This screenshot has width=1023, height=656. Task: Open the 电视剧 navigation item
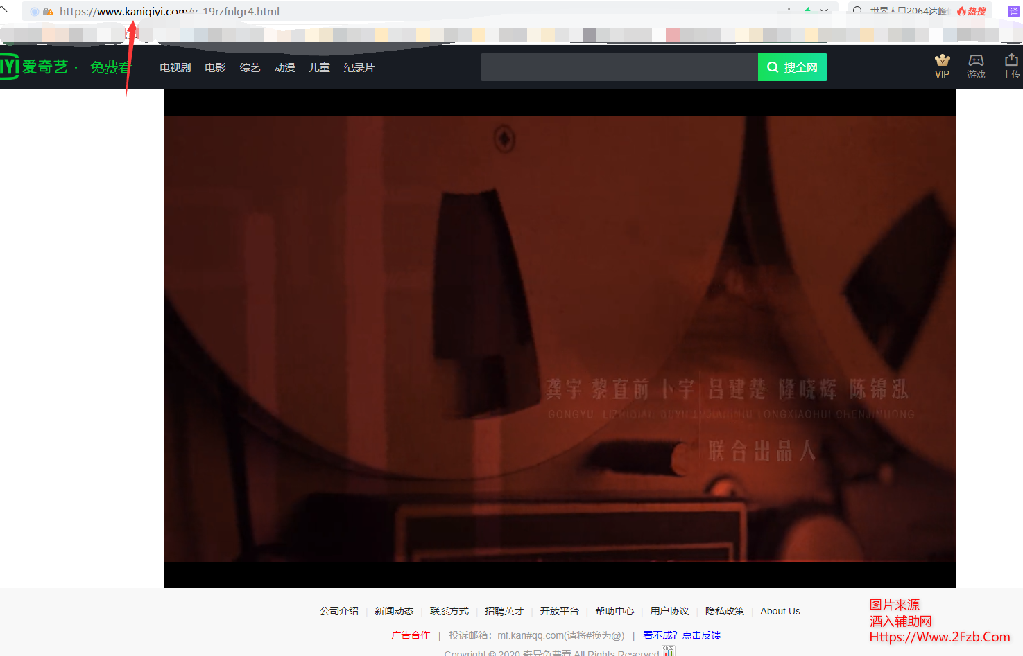[175, 67]
